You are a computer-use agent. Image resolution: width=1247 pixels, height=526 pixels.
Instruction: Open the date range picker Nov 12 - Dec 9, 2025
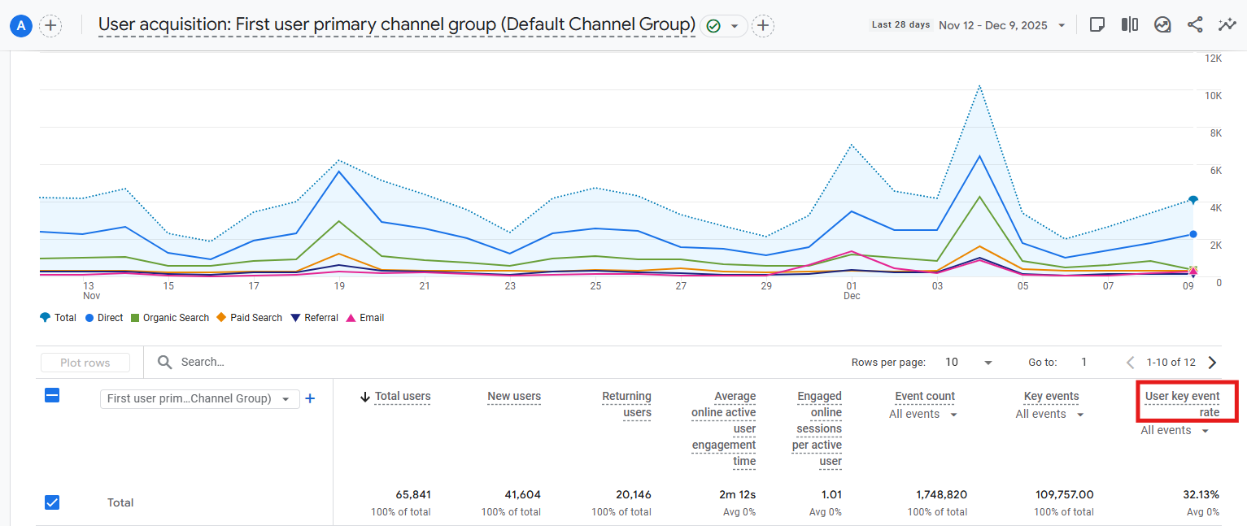[1002, 25]
